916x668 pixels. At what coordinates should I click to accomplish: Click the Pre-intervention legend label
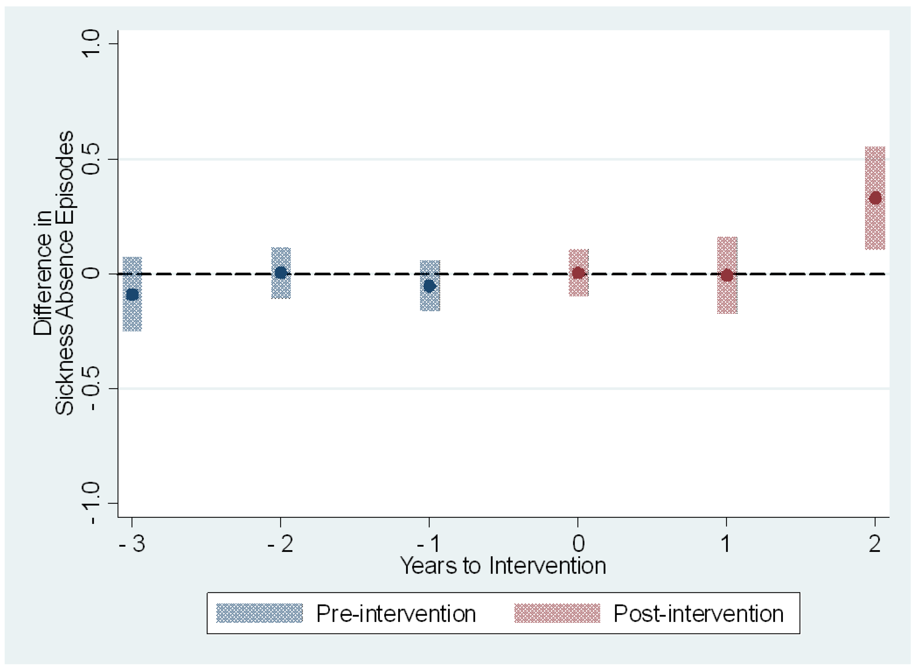click(396, 614)
